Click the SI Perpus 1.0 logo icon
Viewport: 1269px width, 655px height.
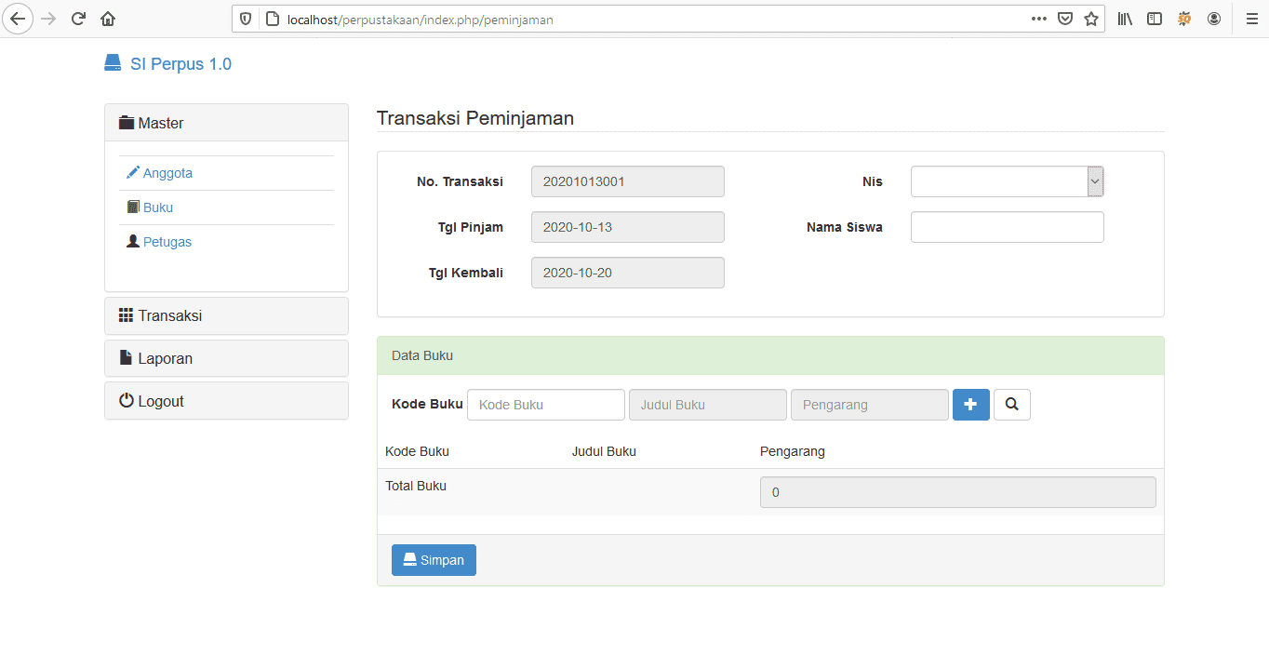pos(112,61)
